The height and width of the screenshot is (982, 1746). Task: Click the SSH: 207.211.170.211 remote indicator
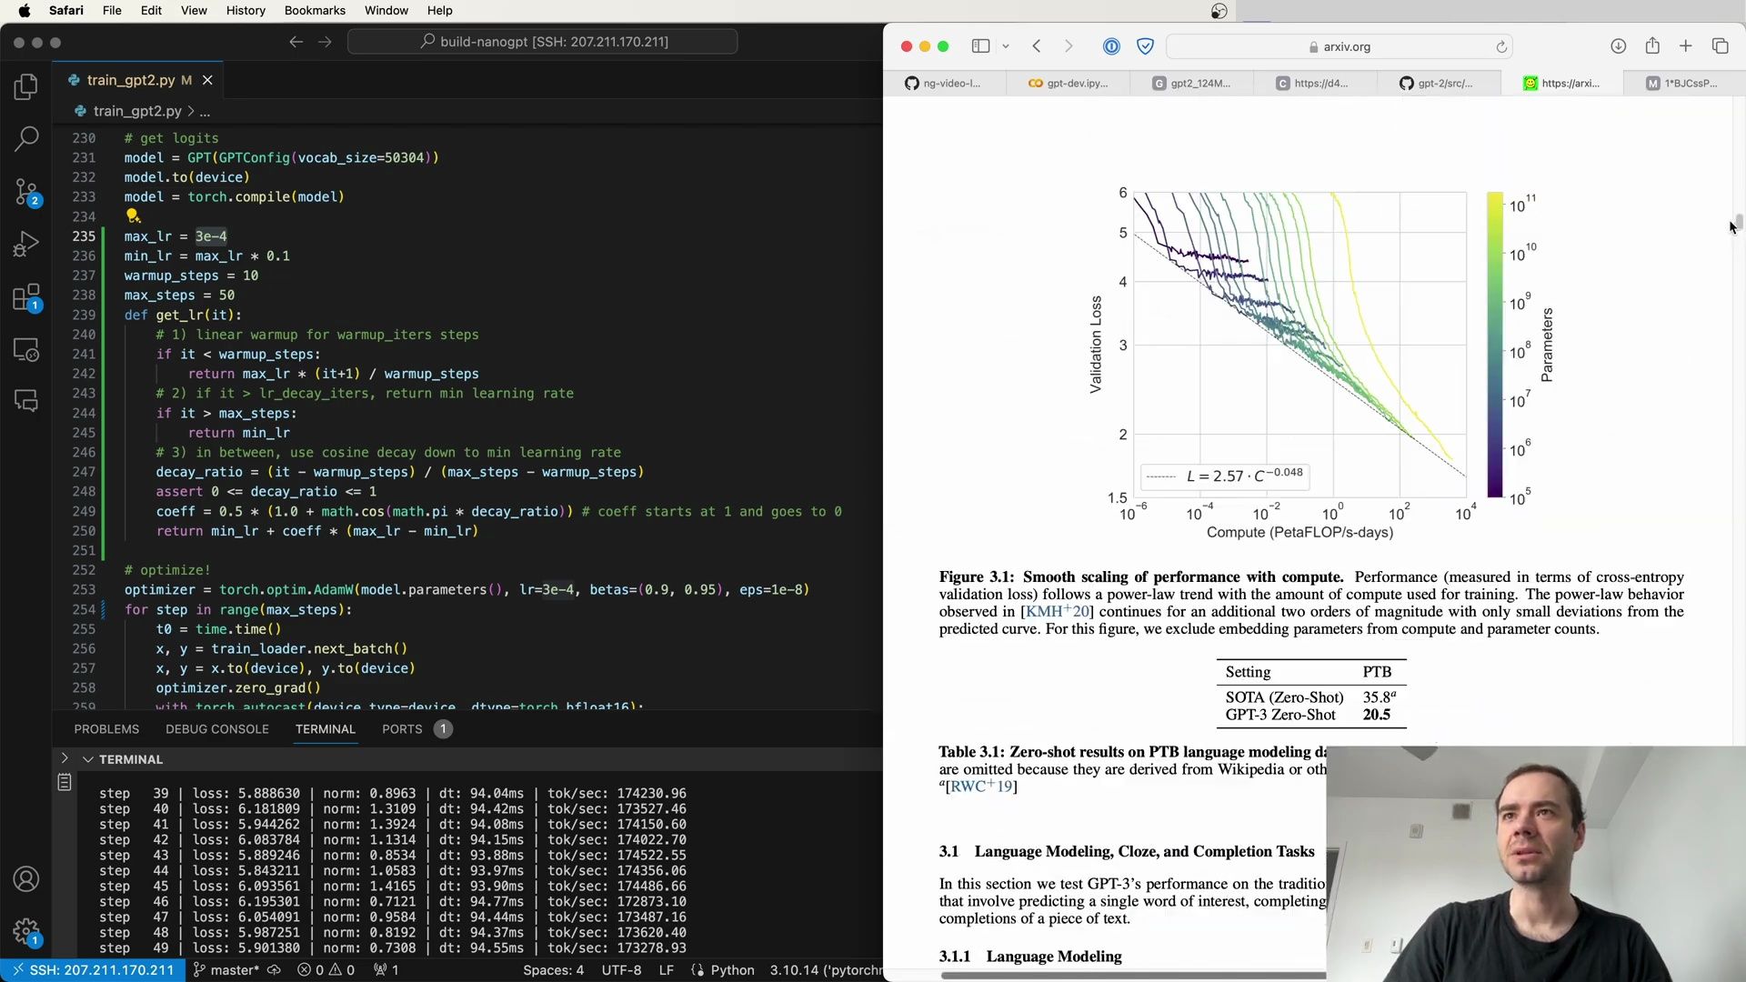tap(93, 970)
